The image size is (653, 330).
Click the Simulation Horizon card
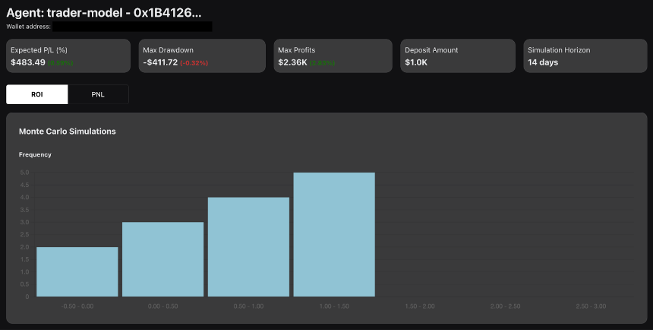click(585, 56)
